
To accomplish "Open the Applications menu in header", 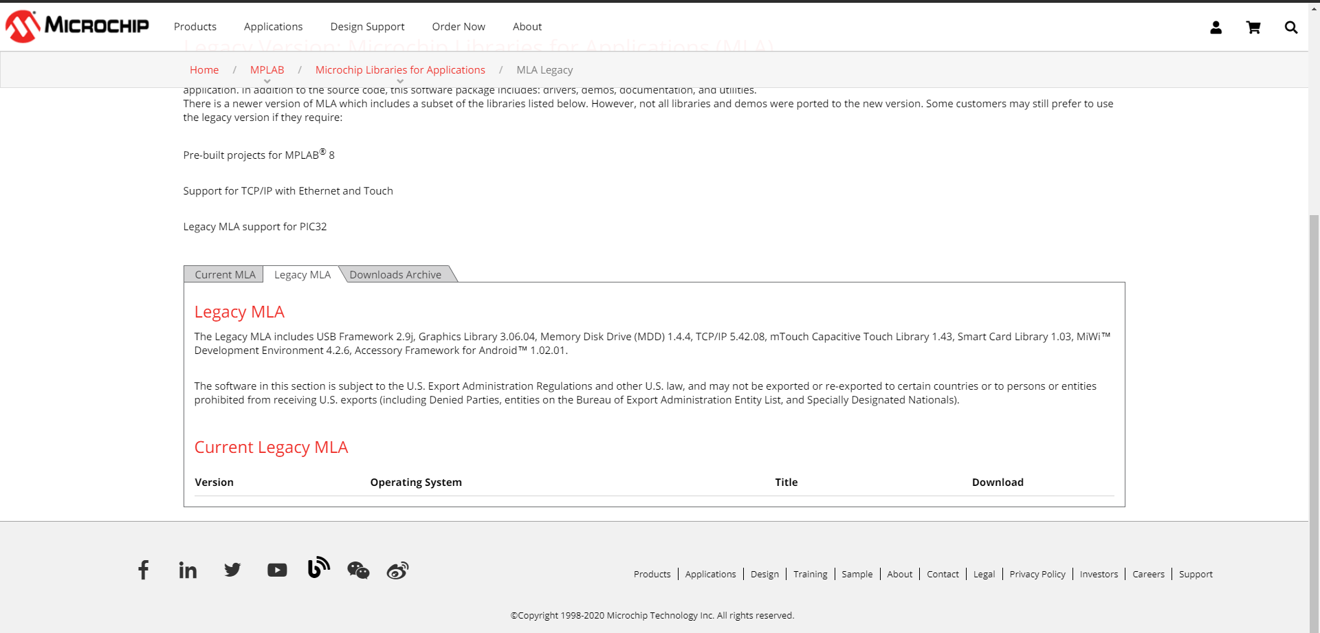I will 273,26.
